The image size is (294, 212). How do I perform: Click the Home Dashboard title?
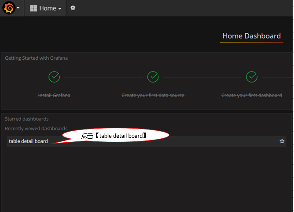252,36
